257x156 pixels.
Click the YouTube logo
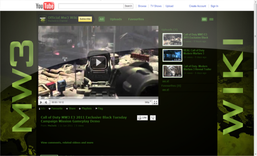tap(45, 6)
